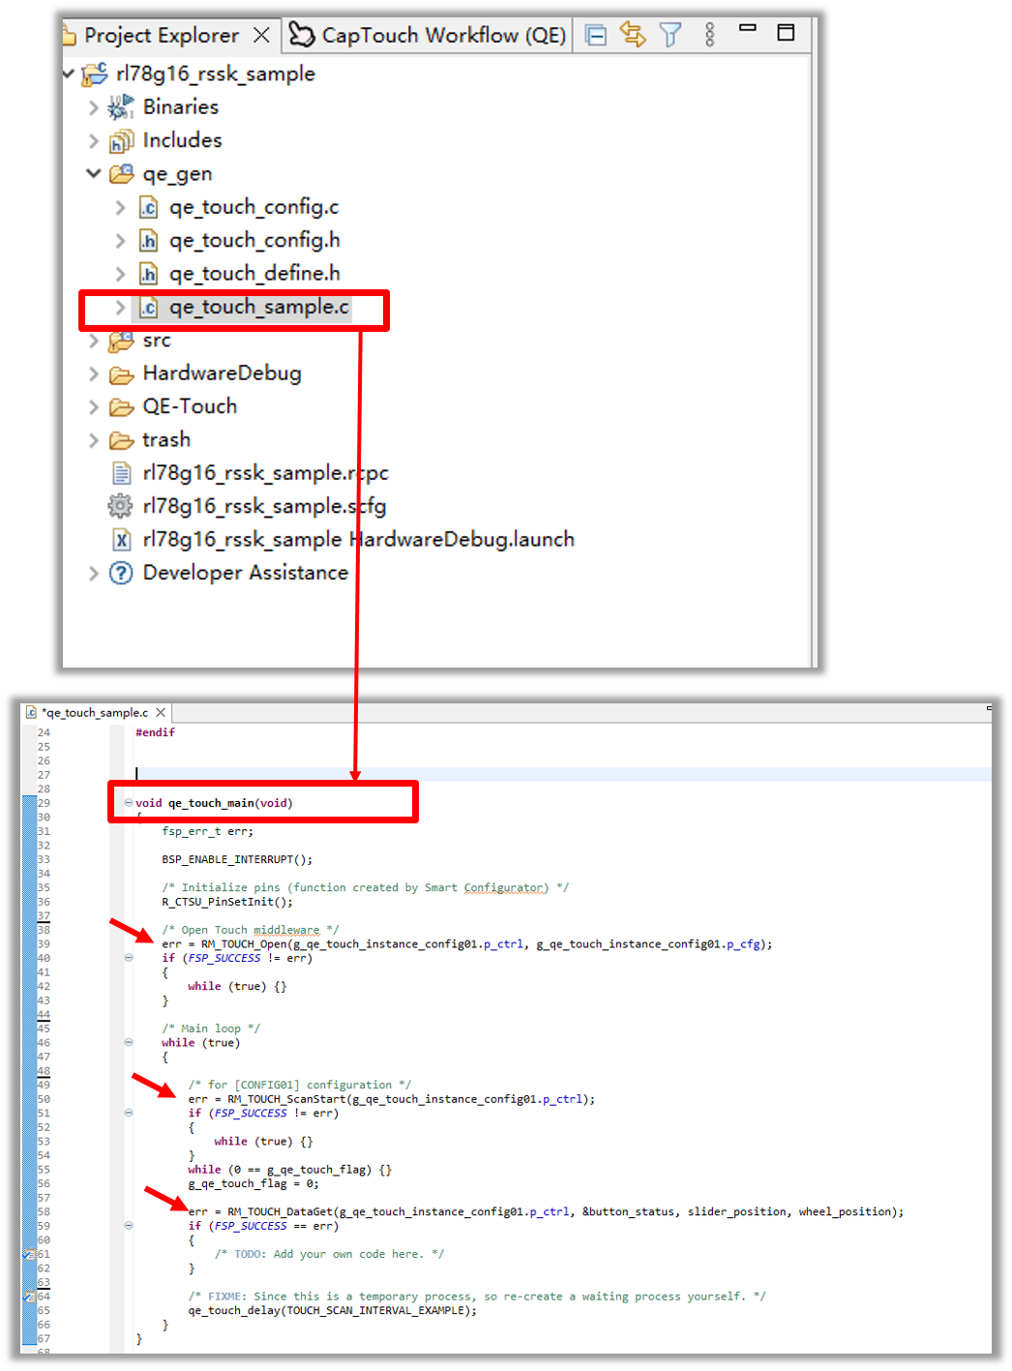The height and width of the screenshot is (1371, 1012).
Task: Expand the Includes node
Action: [94, 141]
